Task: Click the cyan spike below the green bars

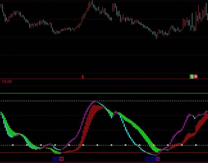Action: [x=111, y=116]
